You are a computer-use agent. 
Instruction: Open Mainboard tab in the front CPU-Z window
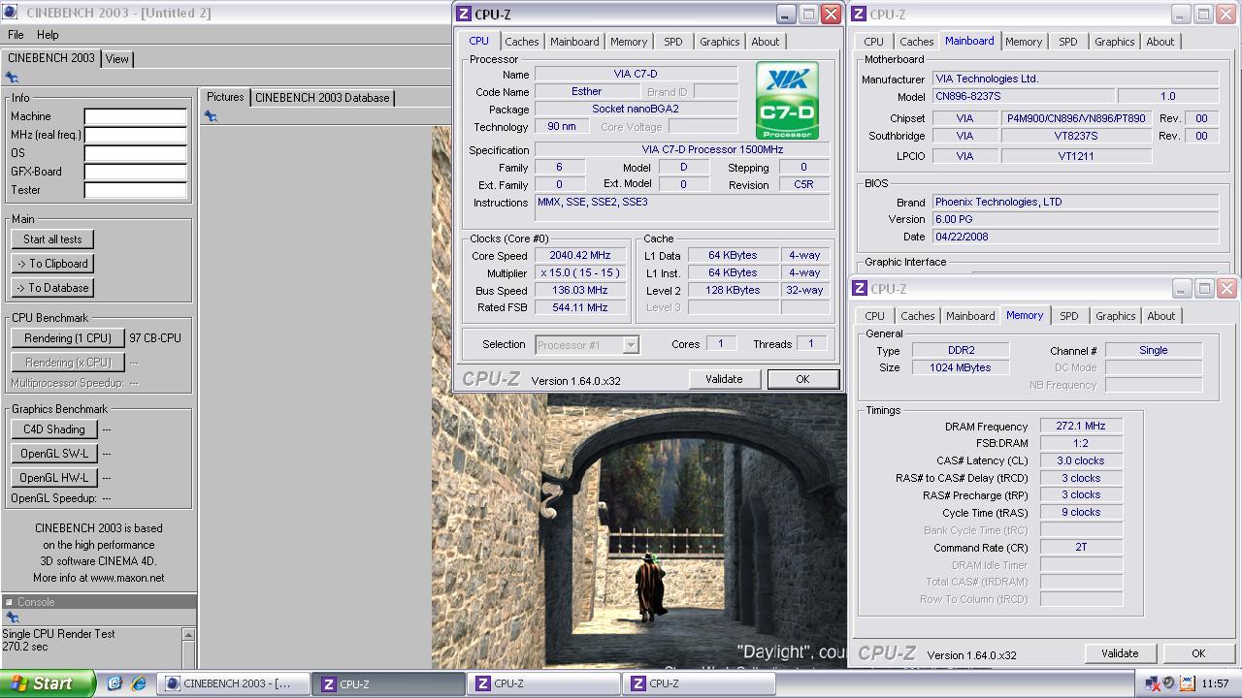pyautogui.click(x=574, y=42)
